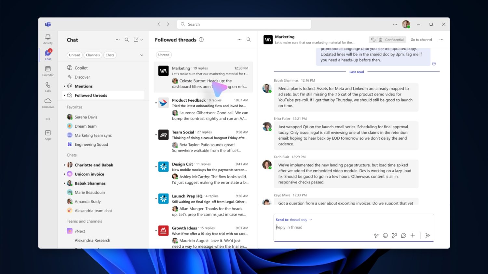
Task: Open Alexandria team chat
Action: tap(103, 210)
